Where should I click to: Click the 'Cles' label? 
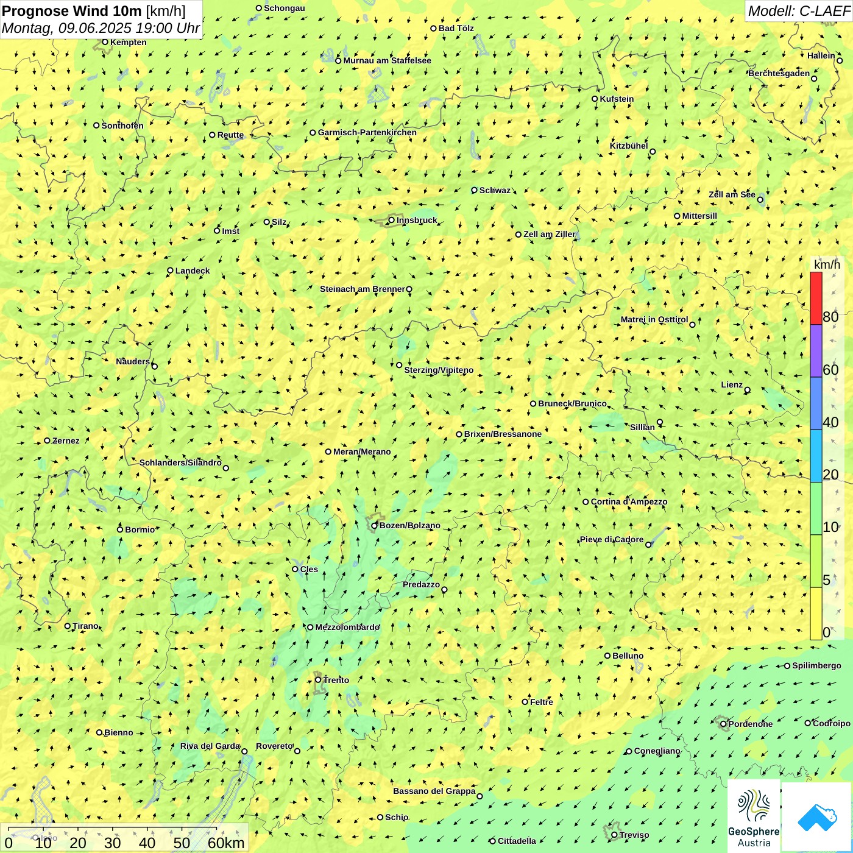[x=309, y=569]
